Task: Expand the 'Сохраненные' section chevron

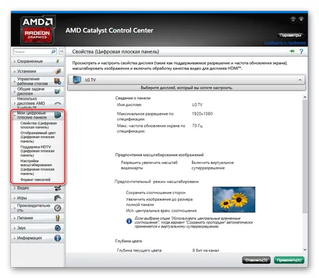Action: [x=15, y=61]
